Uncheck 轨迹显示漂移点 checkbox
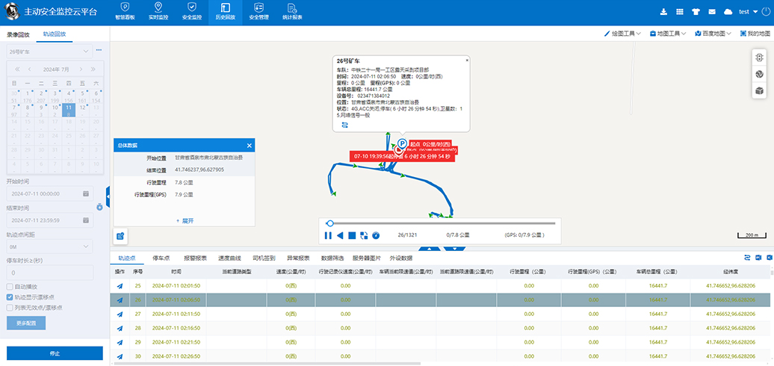Viewport: 774px width, 366px height. (9, 297)
